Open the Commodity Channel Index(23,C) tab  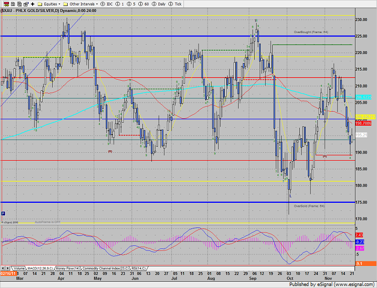coord(106,268)
